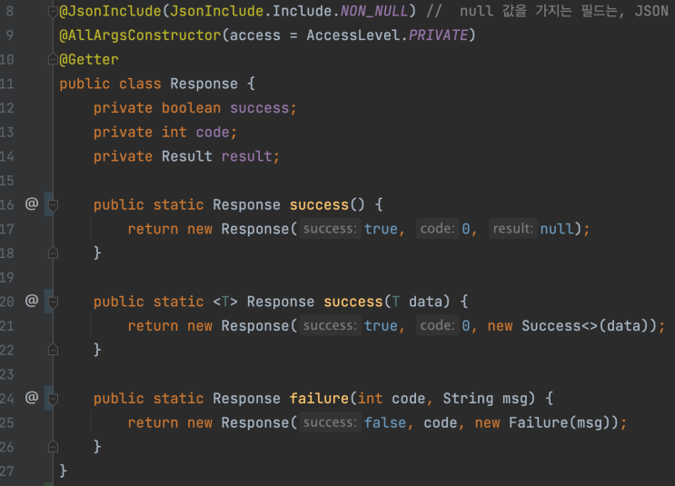The image size is (675, 486).
Task: Click fold end marker on line 18
Action: tap(53, 253)
